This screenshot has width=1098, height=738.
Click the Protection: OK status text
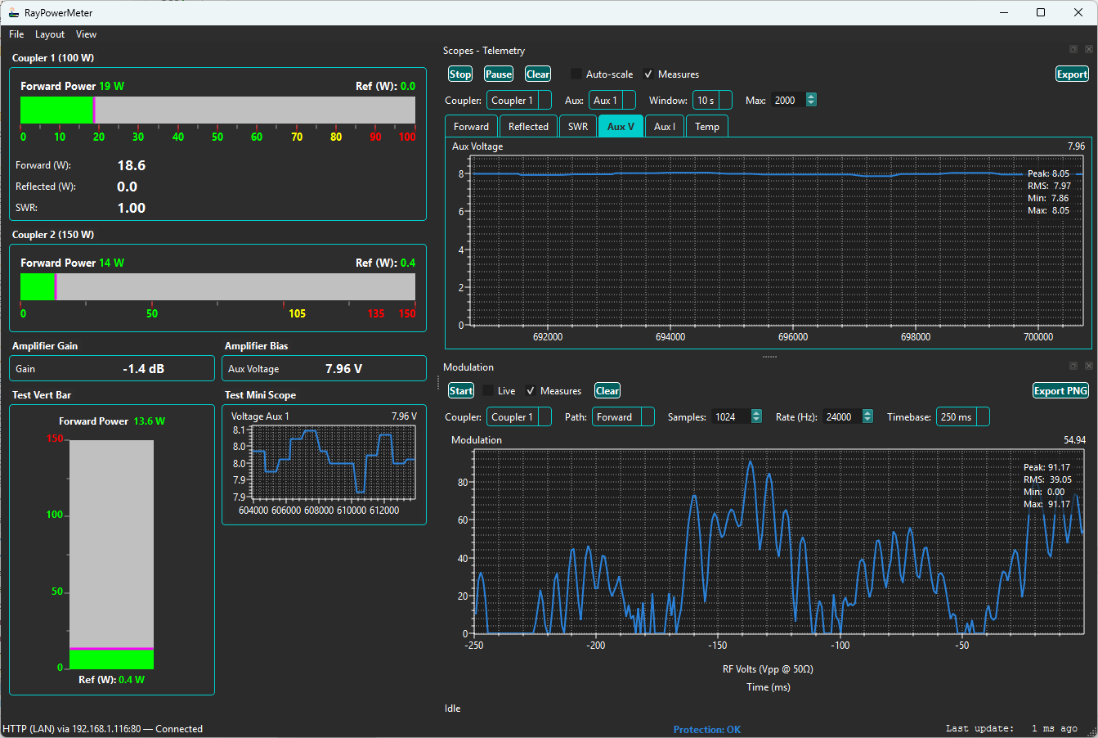(707, 729)
